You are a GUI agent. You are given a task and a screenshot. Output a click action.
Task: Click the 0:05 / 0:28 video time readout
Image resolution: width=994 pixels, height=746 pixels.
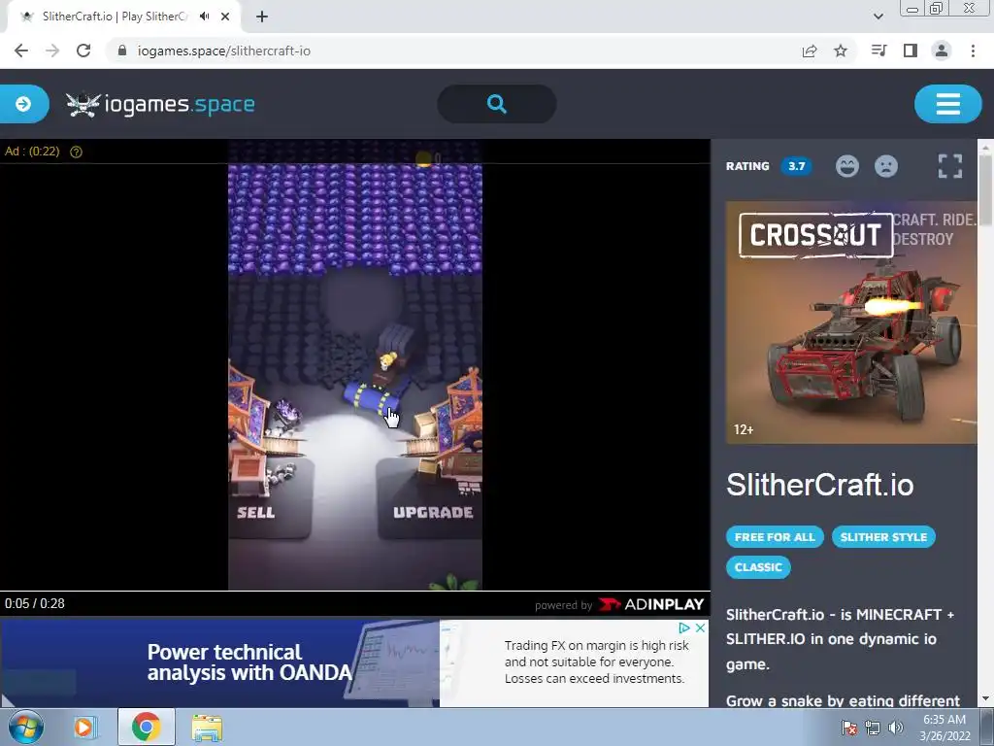(x=35, y=603)
